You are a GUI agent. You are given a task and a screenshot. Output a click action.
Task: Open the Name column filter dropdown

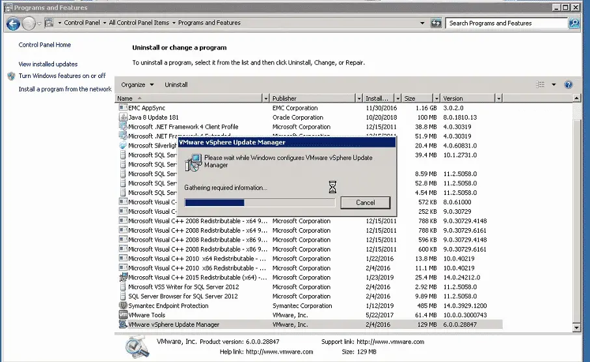click(265, 99)
